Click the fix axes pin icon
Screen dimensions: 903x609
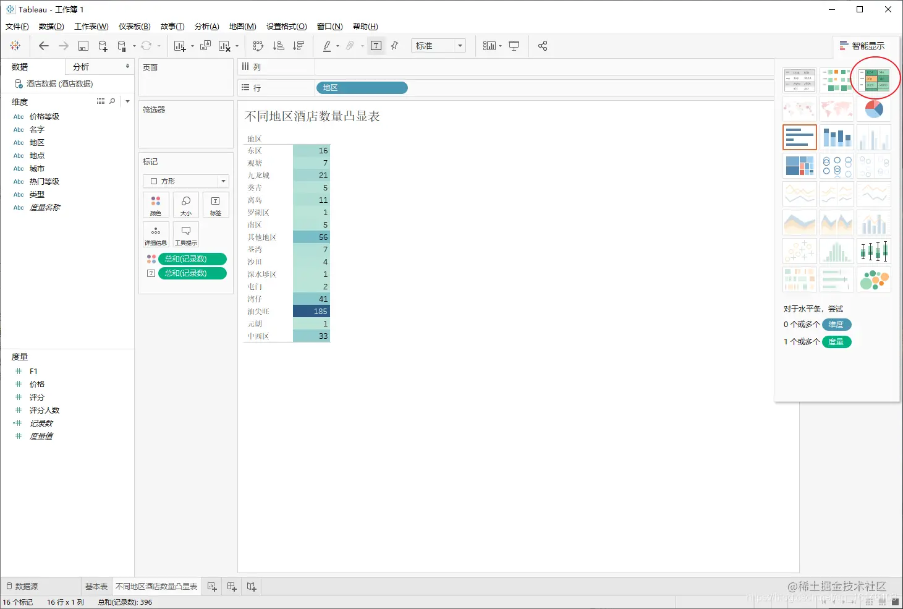(395, 46)
